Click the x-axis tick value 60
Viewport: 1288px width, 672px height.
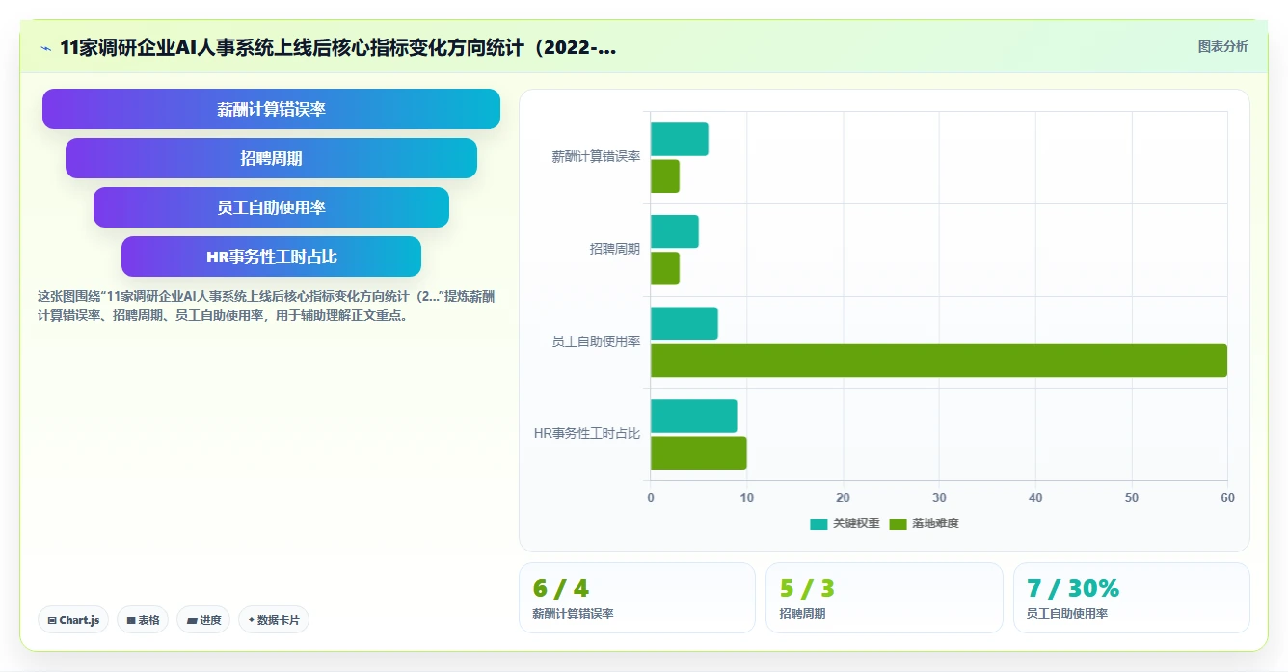(1227, 497)
